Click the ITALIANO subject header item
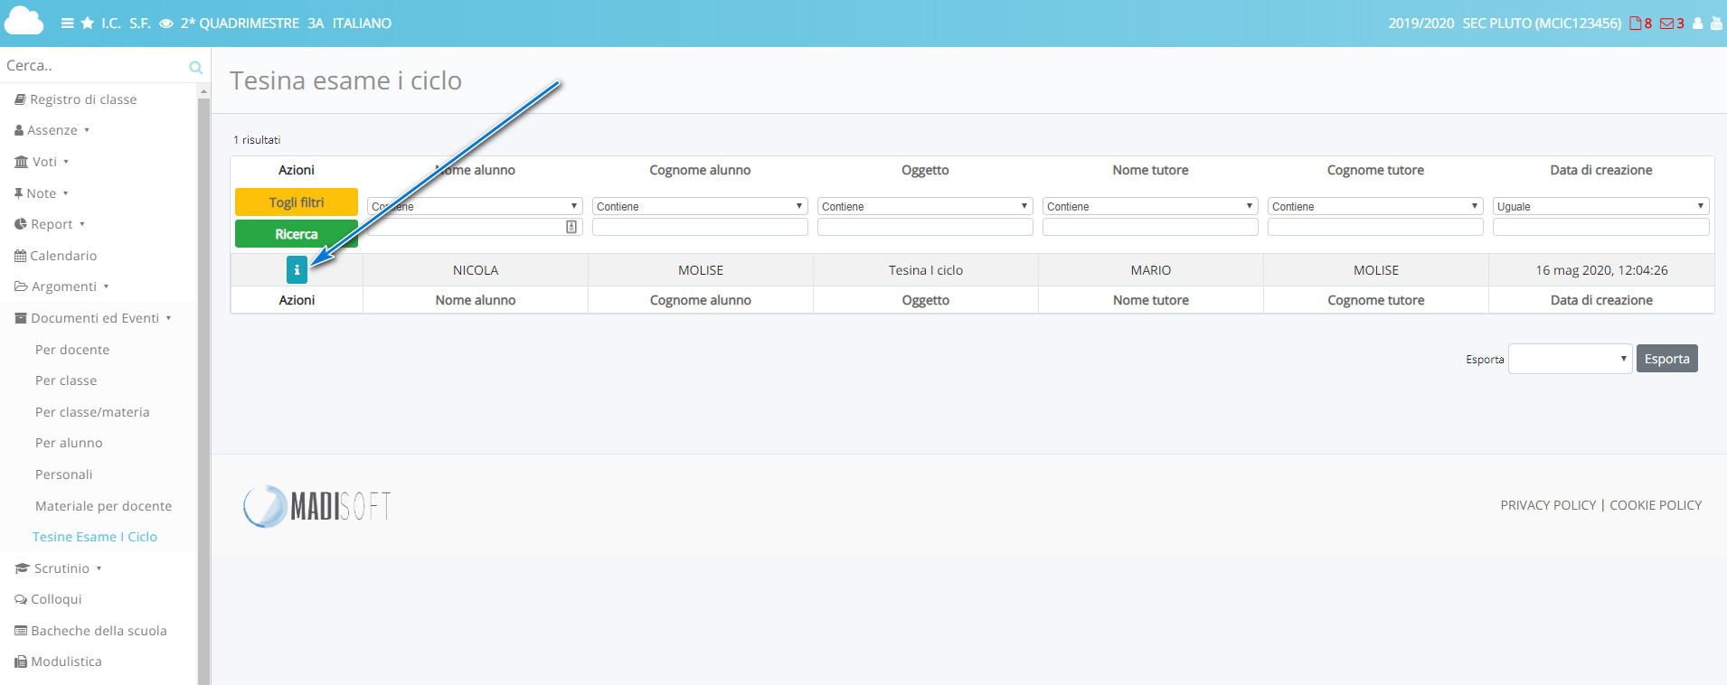 [362, 23]
